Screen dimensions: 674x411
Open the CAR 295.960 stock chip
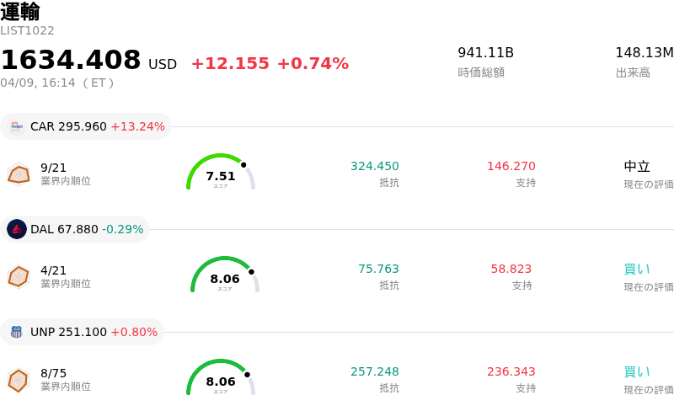click(86, 126)
